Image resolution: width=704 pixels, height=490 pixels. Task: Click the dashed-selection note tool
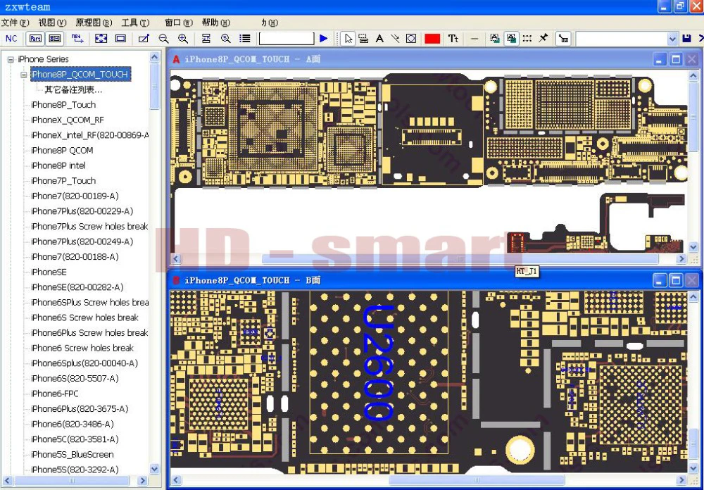pos(364,39)
